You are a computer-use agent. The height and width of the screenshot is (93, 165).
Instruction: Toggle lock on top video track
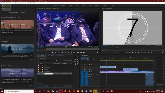tap(84, 65)
